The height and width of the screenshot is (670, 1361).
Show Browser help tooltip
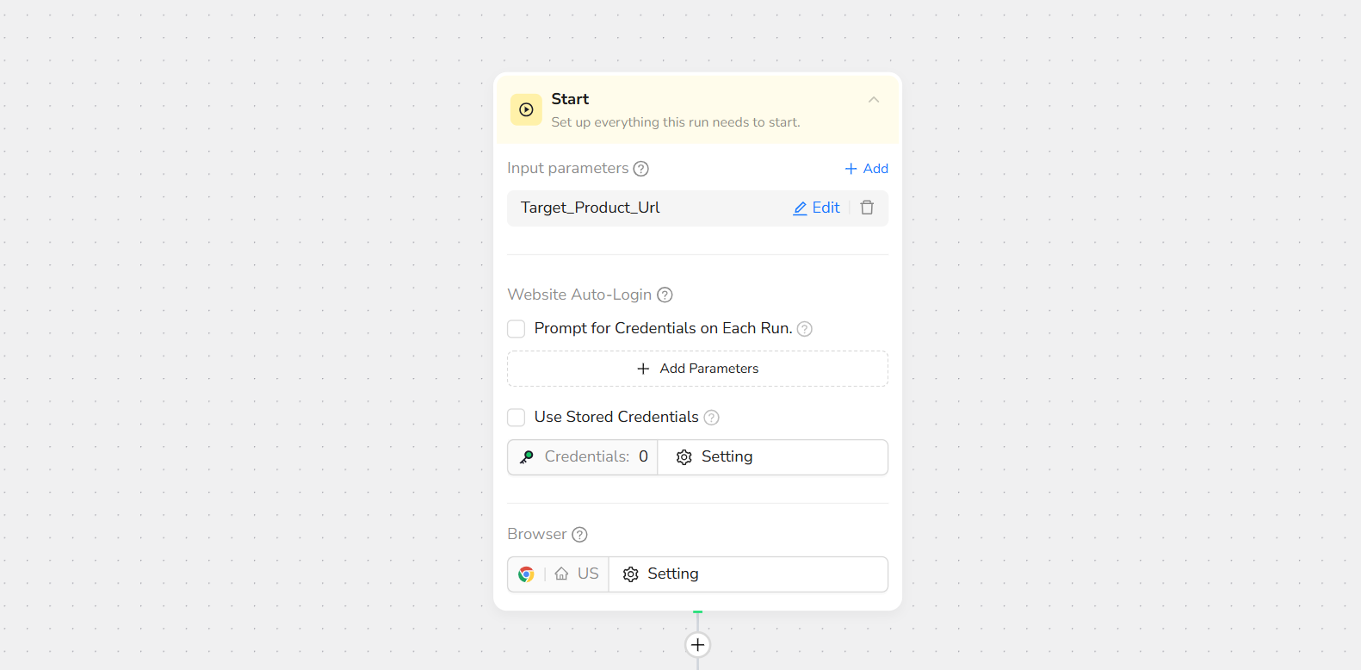click(x=580, y=535)
